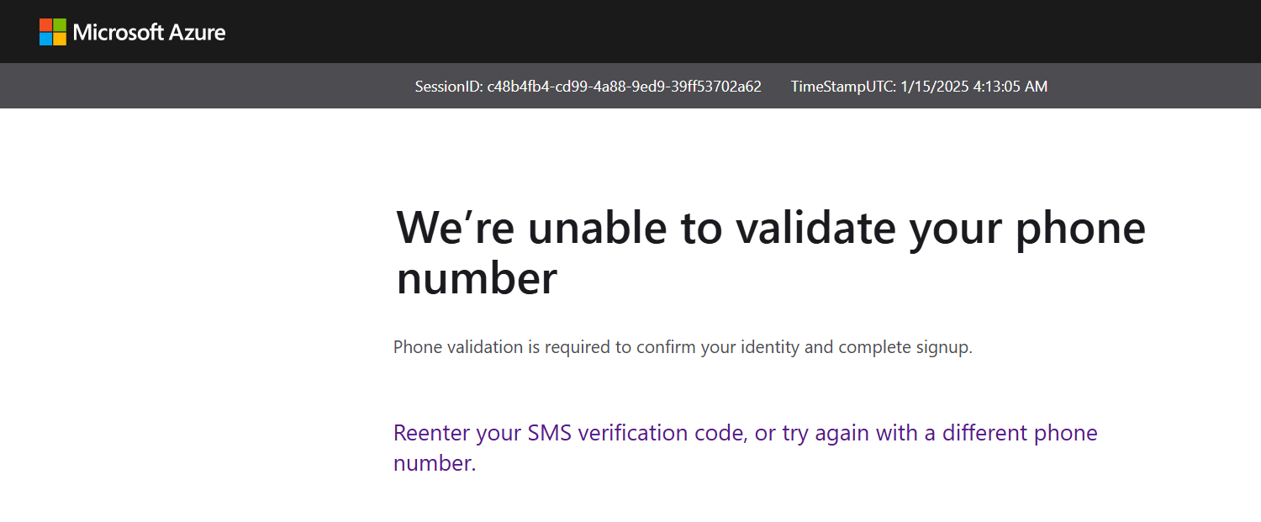Click the 1/15/2025 4:13:05 AM timestamp value

click(x=974, y=87)
